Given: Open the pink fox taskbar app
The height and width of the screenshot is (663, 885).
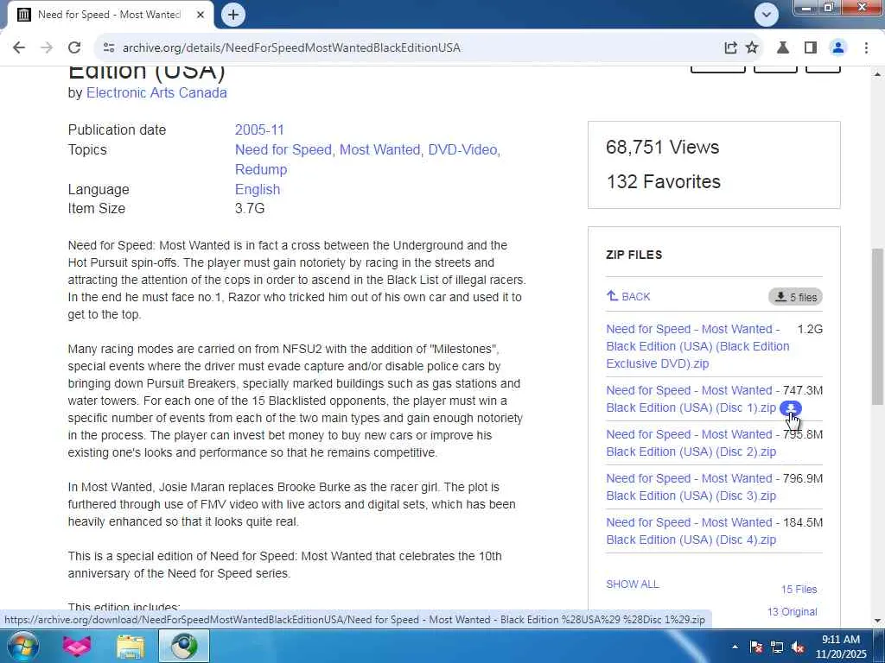Looking at the screenshot, I should pyautogui.click(x=77, y=646).
